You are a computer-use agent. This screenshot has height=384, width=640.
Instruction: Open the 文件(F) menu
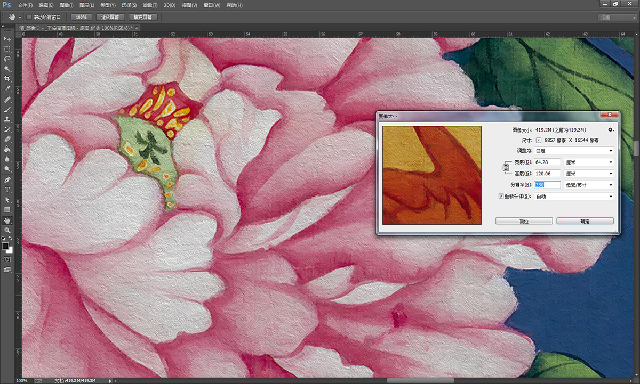pyautogui.click(x=25, y=5)
